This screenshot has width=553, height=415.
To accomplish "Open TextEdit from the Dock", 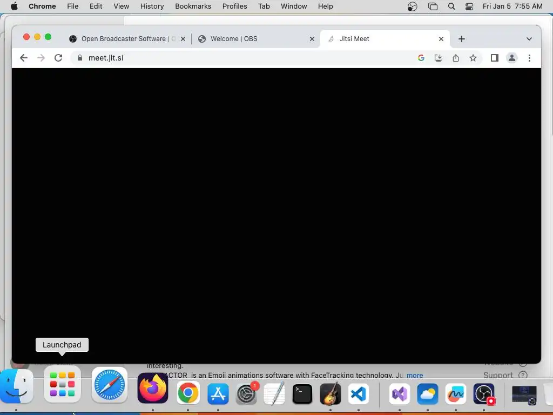I will (274, 393).
